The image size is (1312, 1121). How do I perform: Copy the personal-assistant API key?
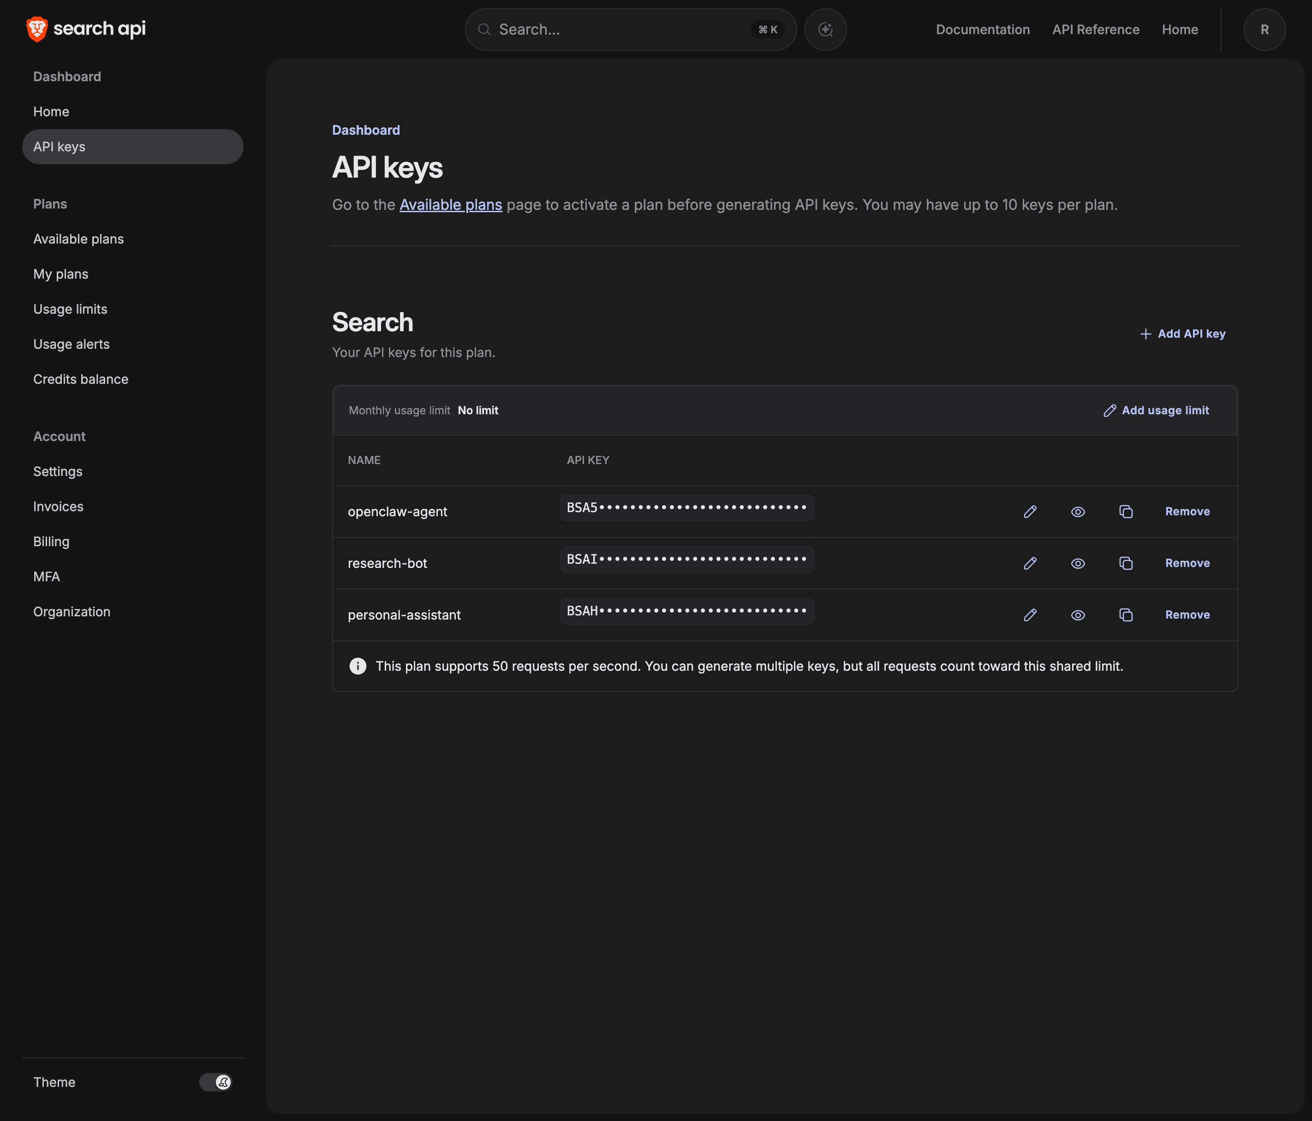pos(1126,615)
